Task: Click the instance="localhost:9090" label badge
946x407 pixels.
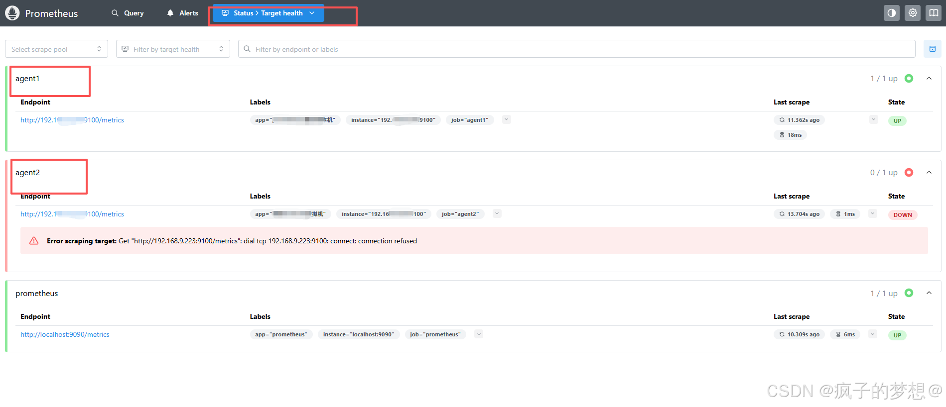Action: point(358,334)
